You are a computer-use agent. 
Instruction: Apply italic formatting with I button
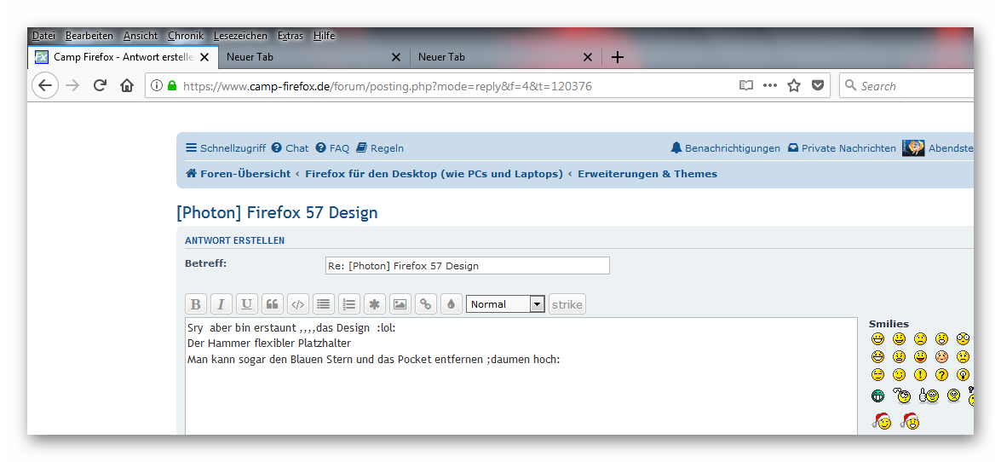(221, 304)
